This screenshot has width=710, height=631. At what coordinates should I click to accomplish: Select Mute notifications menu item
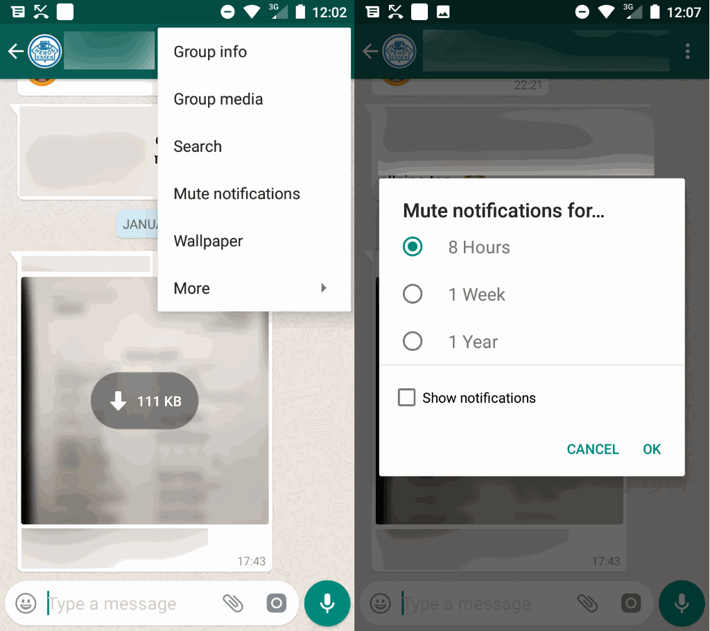(x=254, y=194)
